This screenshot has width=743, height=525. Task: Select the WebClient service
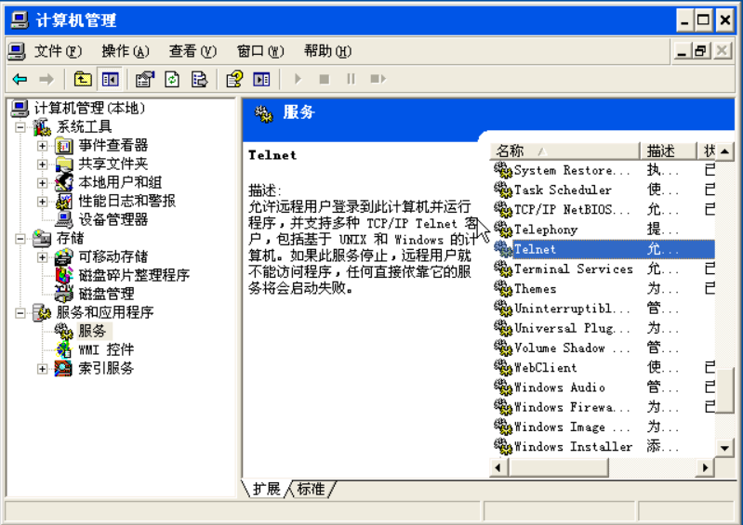[x=602, y=367]
